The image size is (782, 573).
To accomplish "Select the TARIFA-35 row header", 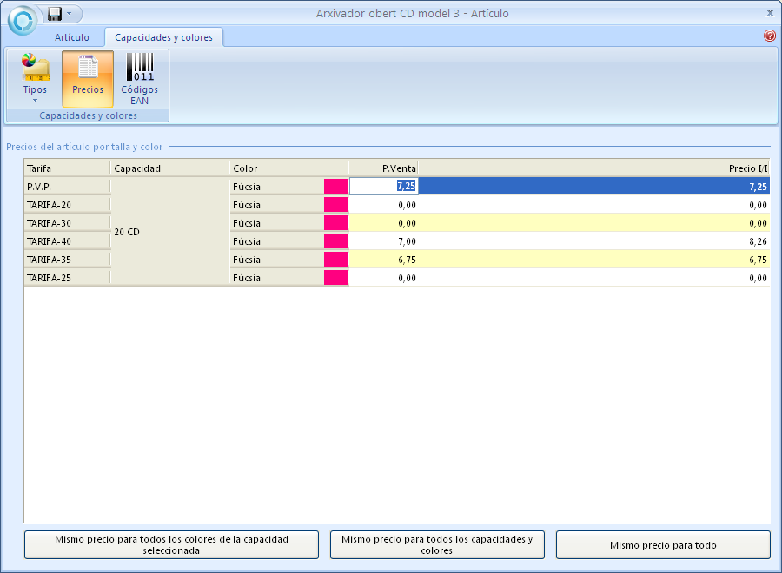I will point(67,260).
